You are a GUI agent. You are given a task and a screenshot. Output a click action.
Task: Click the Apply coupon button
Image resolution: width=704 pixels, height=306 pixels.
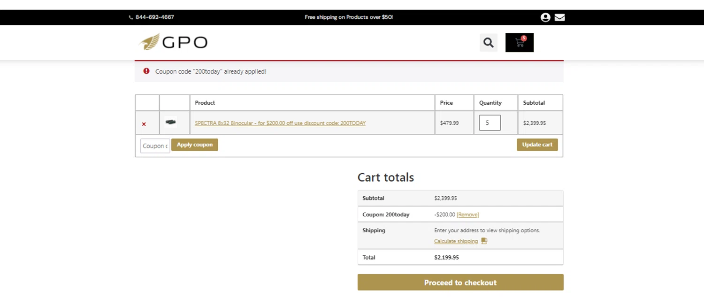click(195, 145)
